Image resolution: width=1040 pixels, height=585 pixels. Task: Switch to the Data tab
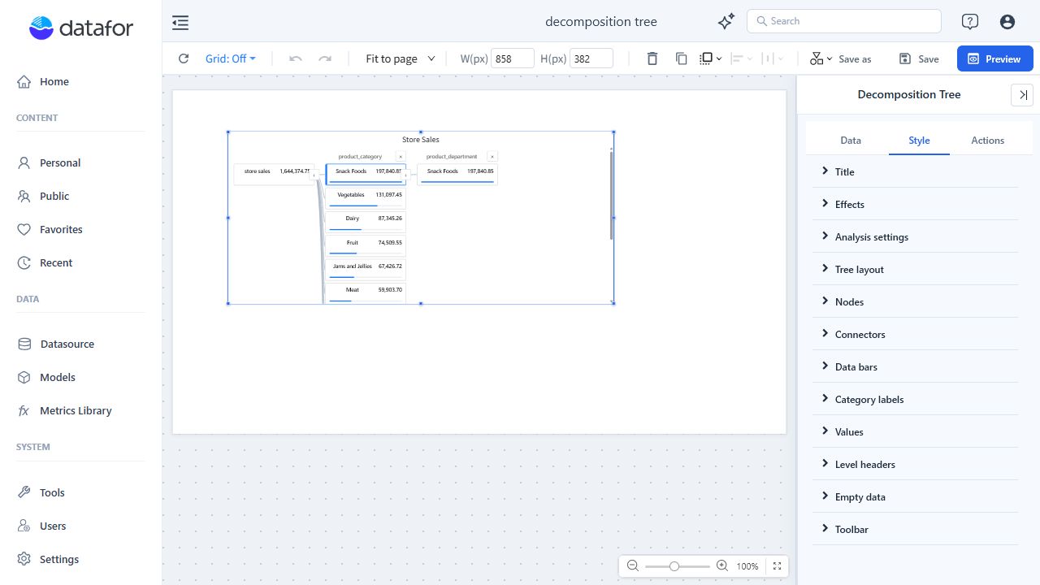pos(851,140)
